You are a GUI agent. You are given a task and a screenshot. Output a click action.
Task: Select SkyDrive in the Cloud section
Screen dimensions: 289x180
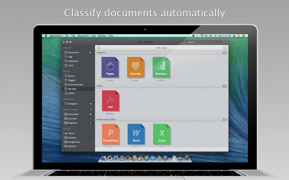(x=78, y=147)
